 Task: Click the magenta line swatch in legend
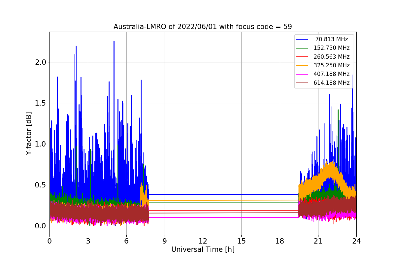[x=302, y=74]
